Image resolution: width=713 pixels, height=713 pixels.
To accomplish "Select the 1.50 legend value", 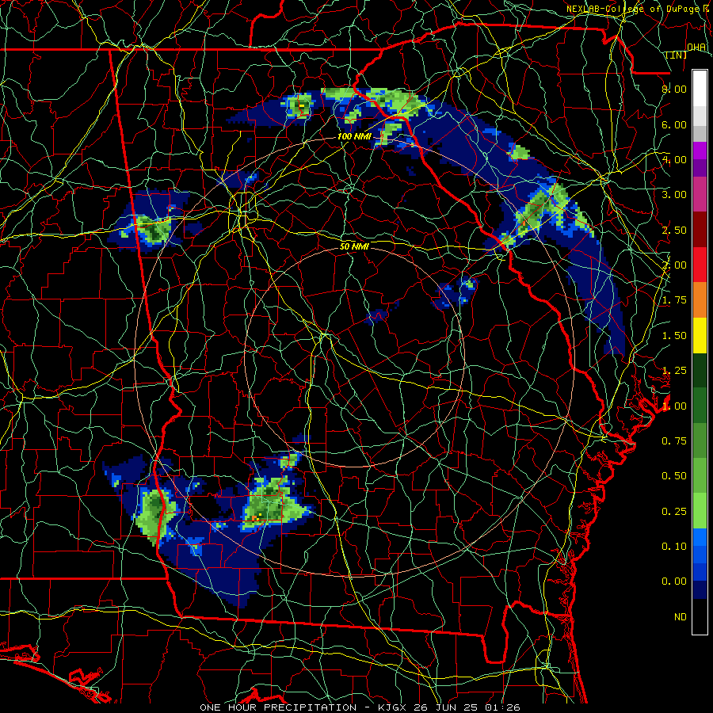I will pos(674,336).
